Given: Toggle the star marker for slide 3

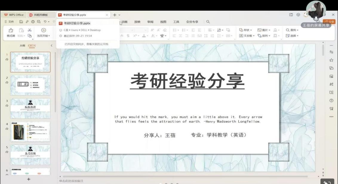Looking at the screenshot, I should (7, 105).
